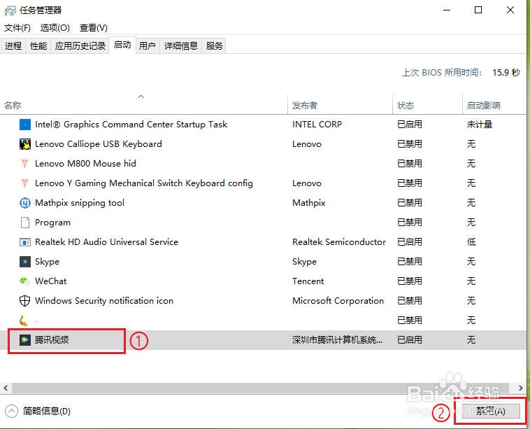
Task: Select Lenovo Calliope USB Keyboard name
Action: [x=99, y=144]
